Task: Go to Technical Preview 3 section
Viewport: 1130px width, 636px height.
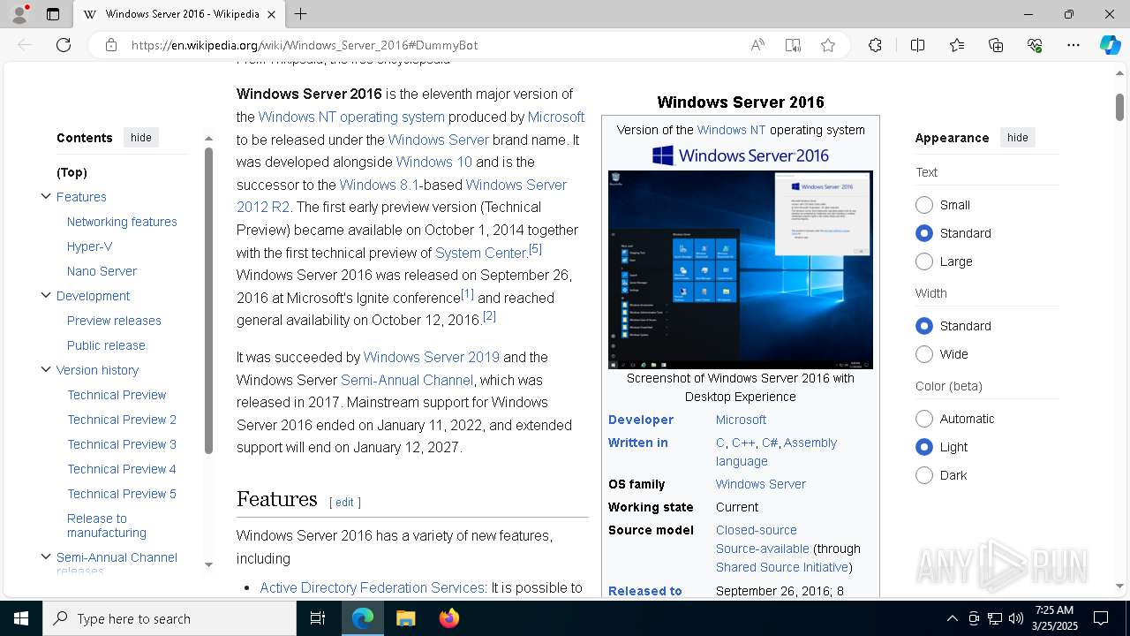Action: [x=122, y=444]
